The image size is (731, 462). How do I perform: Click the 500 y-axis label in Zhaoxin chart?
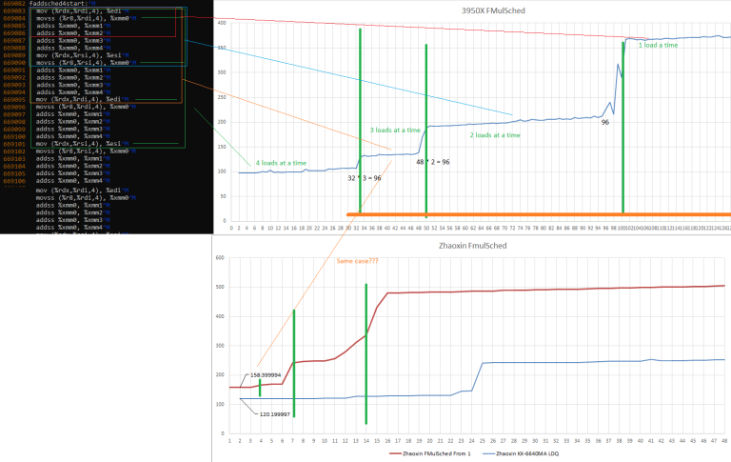tap(220, 287)
